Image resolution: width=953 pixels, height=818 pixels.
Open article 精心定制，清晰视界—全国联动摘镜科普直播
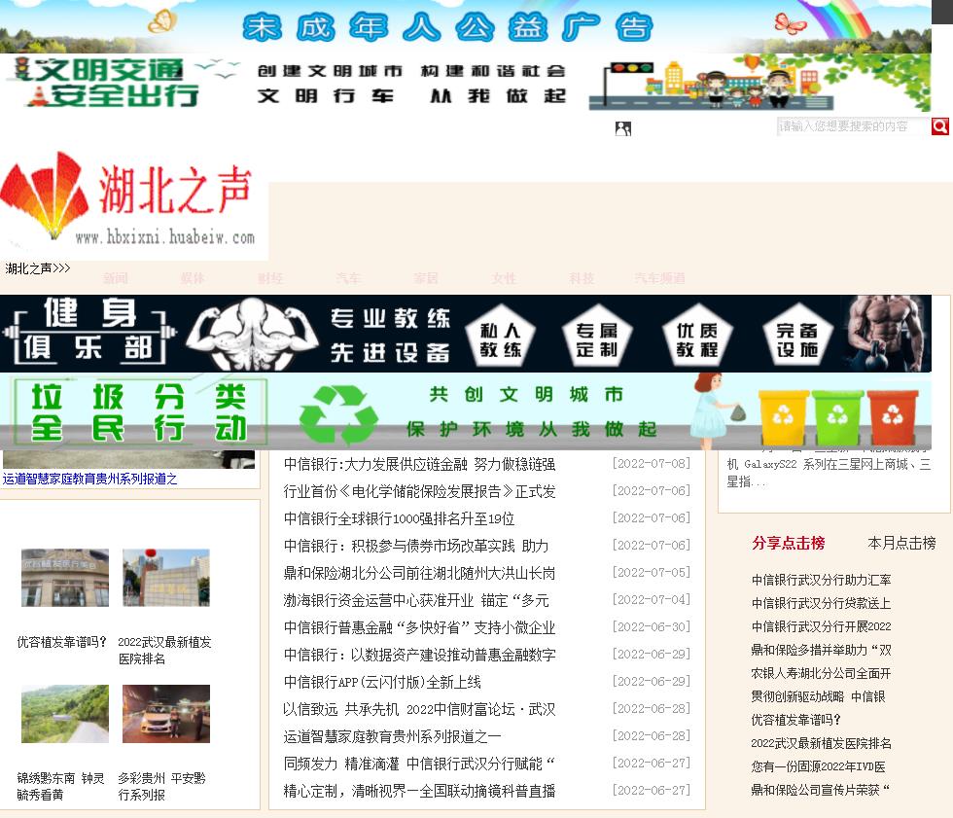point(419,792)
